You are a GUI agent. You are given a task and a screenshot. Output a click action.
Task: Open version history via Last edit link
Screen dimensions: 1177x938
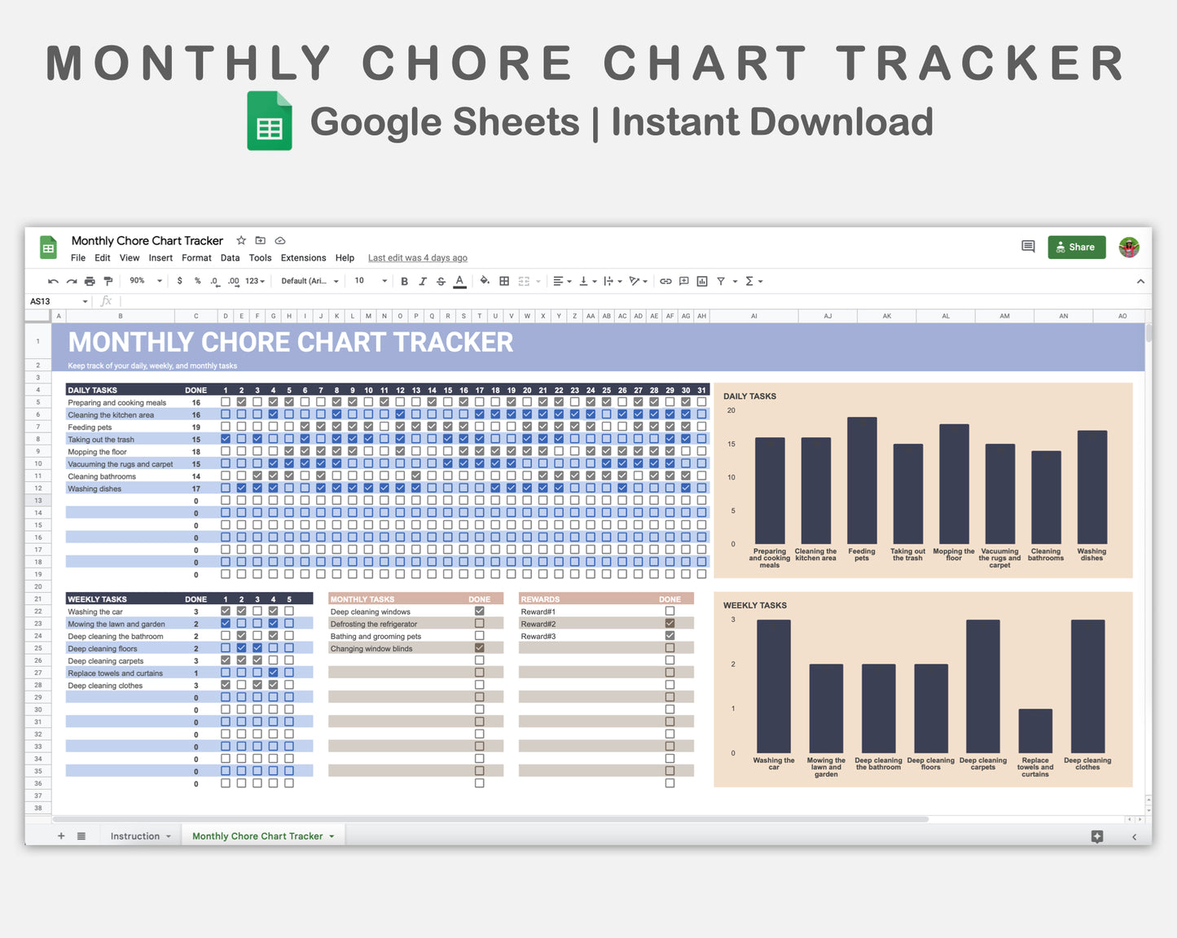(417, 258)
